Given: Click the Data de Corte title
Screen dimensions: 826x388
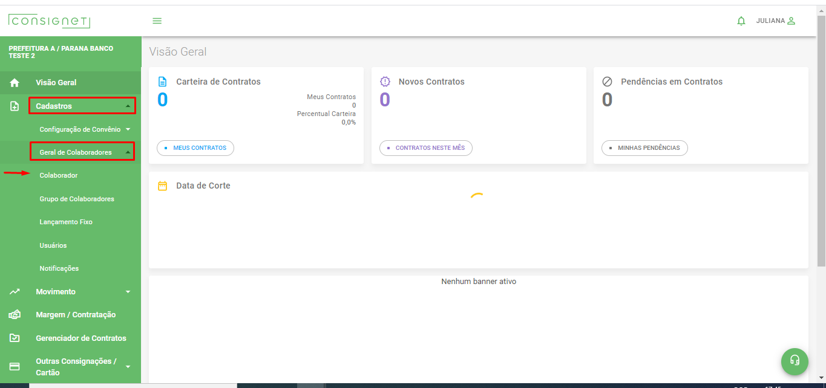Looking at the screenshot, I should point(203,186).
